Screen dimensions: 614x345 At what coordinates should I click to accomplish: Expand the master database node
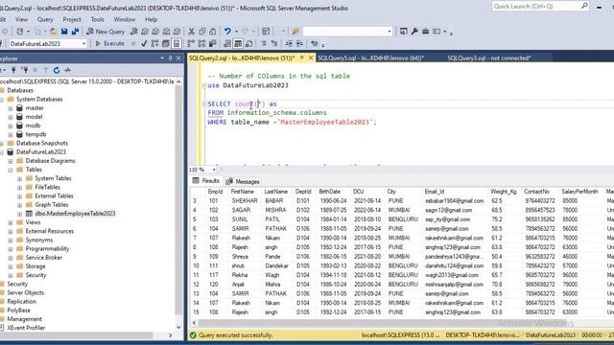11,108
